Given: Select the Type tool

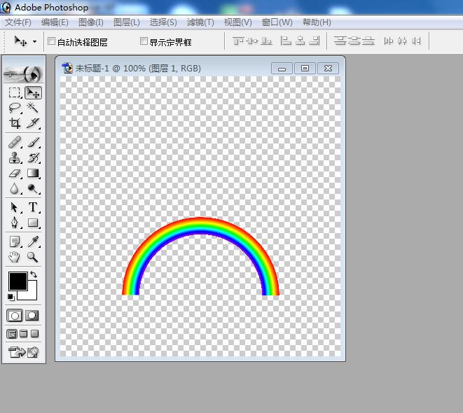Looking at the screenshot, I should coord(33,207).
